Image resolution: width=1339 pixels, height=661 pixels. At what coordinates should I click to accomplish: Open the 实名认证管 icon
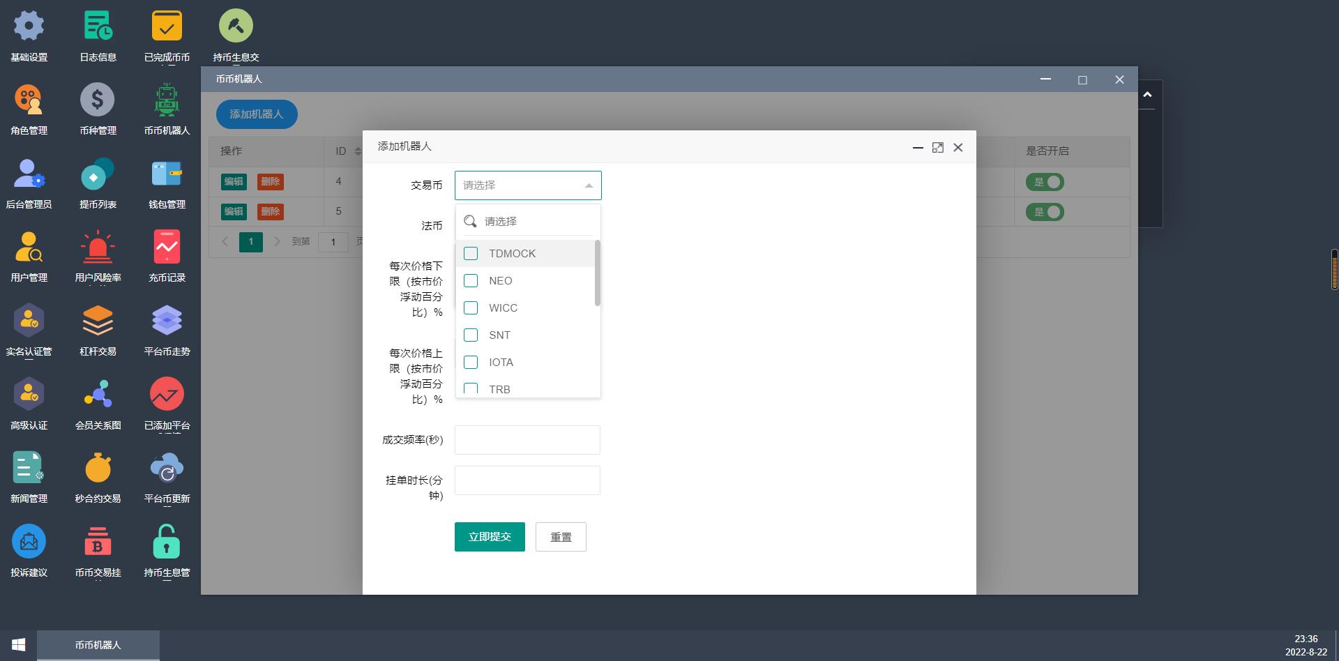29,321
